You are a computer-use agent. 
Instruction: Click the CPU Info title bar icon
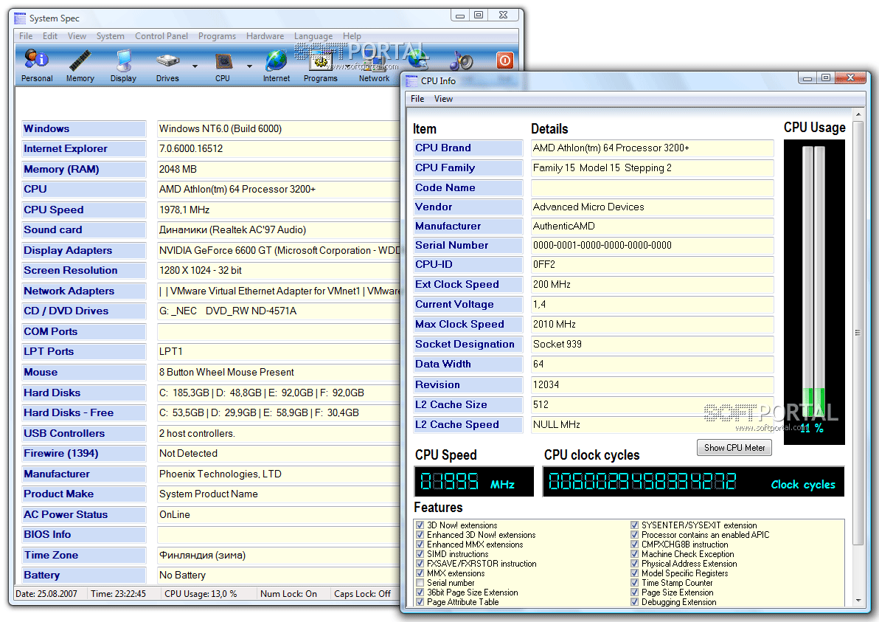[412, 80]
